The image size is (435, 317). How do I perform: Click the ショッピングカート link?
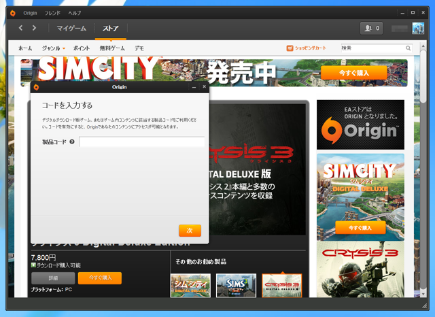[x=310, y=48]
